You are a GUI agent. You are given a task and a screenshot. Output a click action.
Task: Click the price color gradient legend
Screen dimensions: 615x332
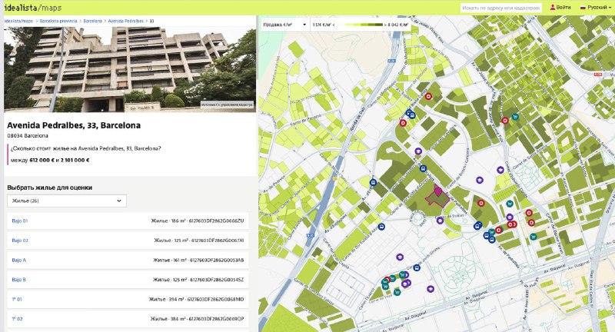tap(365, 25)
